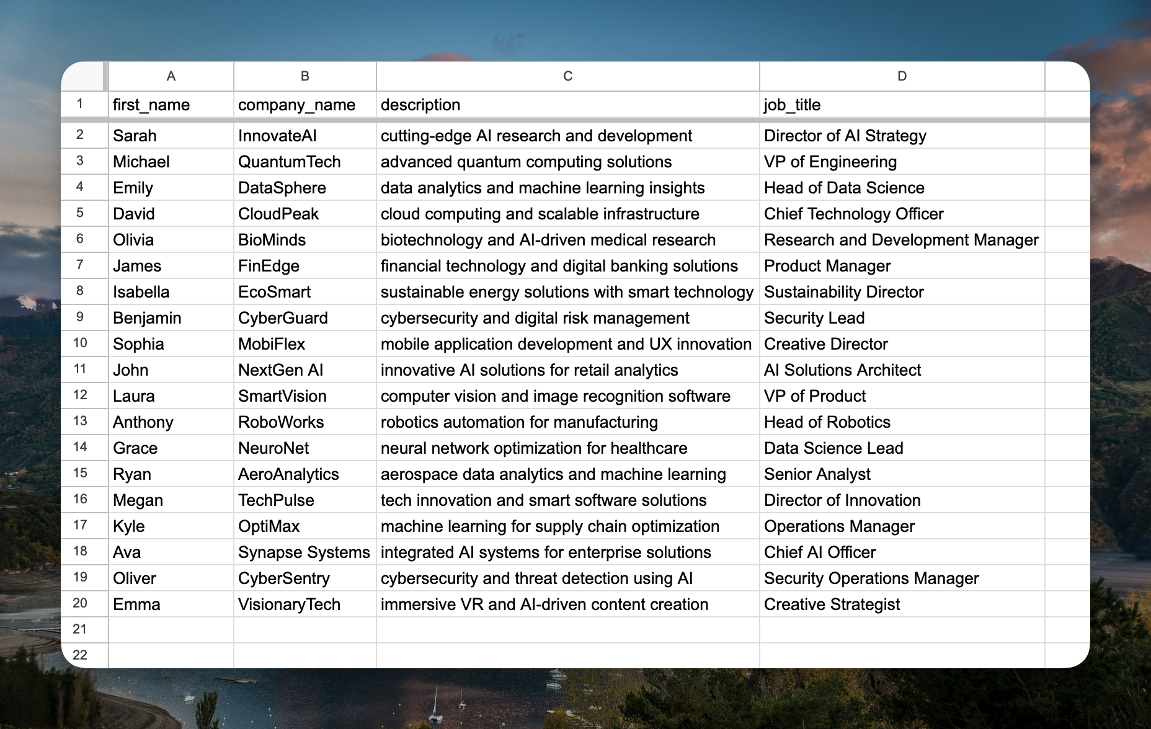This screenshot has width=1151, height=729.
Task: Select 'cutting-edge AI research and development' cell
Action: coord(568,135)
